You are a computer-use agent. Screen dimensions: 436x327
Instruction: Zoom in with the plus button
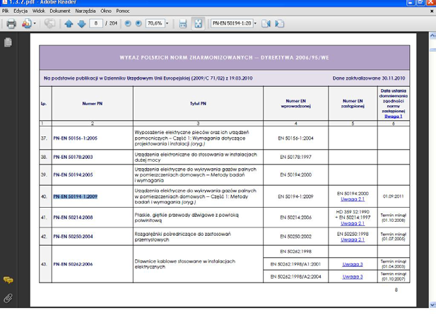pyautogui.click(x=139, y=23)
